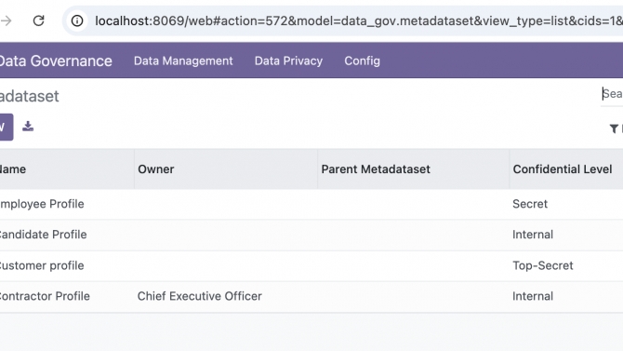Viewport: 623px width, 351px height.
Task: Open the Contractor Profile row
Action: point(311,296)
